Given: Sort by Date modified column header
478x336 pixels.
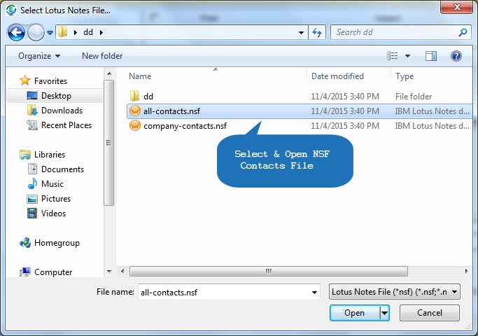Looking at the screenshot, I should point(337,76).
